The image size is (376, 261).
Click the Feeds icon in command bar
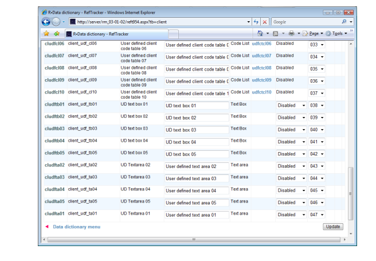[276, 33]
